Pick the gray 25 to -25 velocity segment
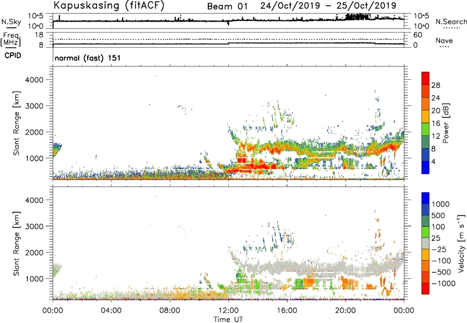The height and width of the screenshot is (323, 467). pos(426,243)
